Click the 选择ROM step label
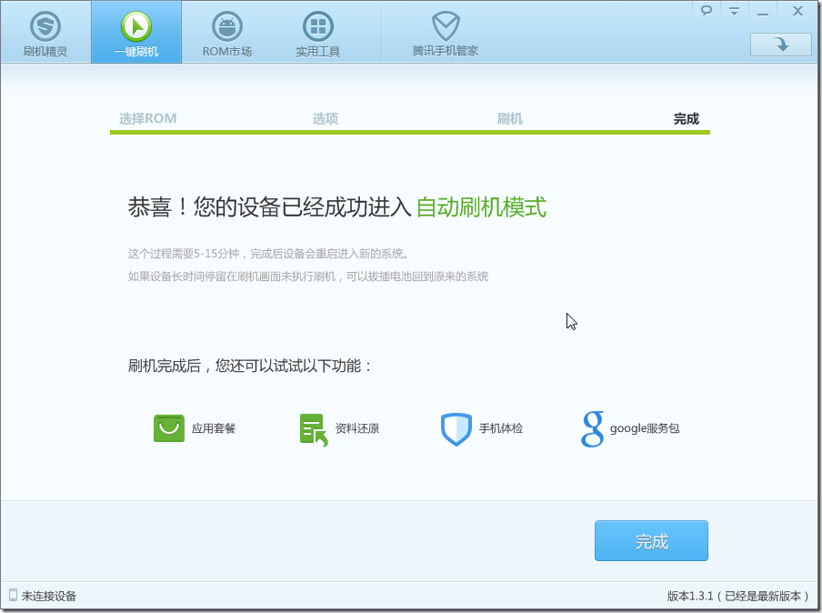This screenshot has width=822, height=613. (x=148, y=118)
